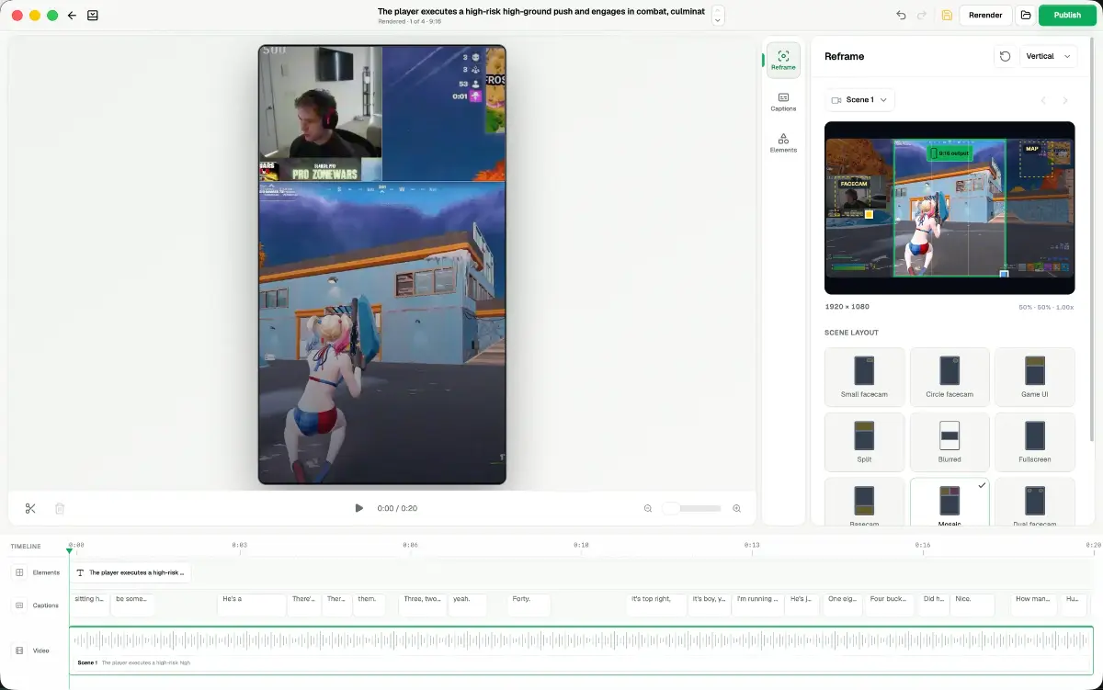The width and height of the screenshot is (1103, 690).
Task: Select the 'them.' caption clip
Action: pos(369,605)
